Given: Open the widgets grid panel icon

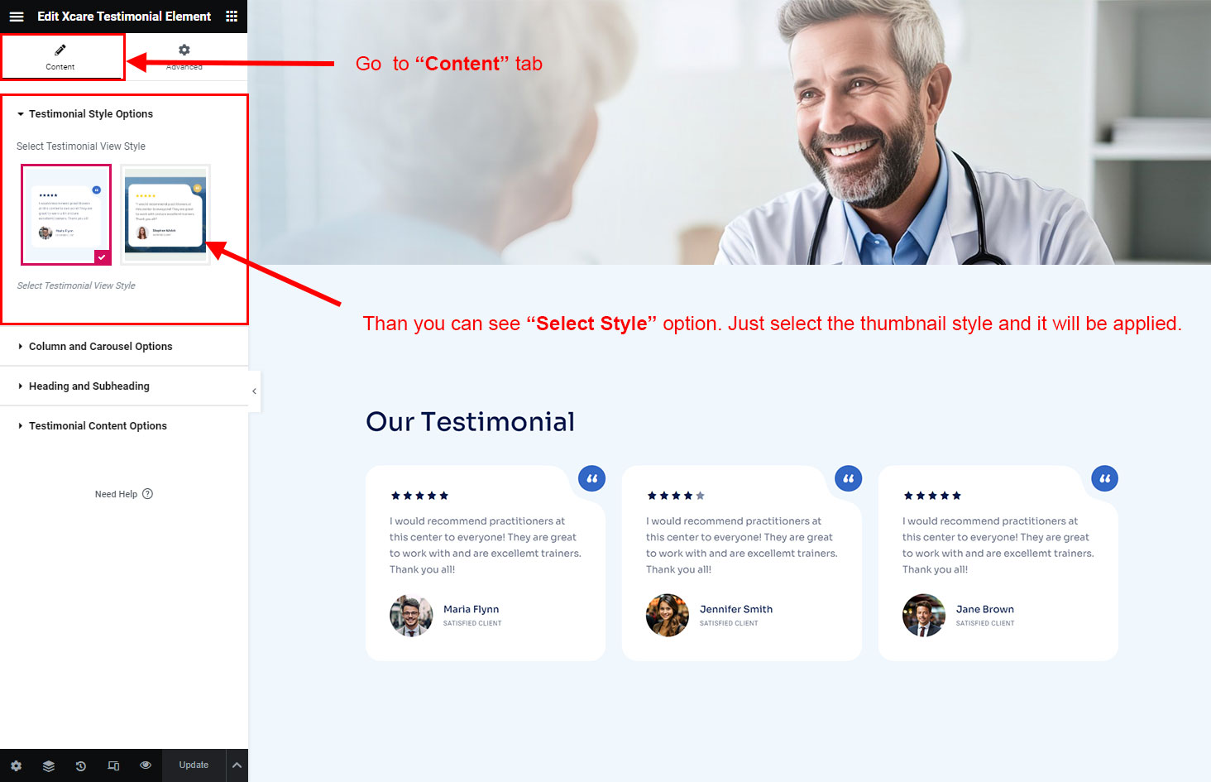Looking at the screenshot, I should 232,17.
